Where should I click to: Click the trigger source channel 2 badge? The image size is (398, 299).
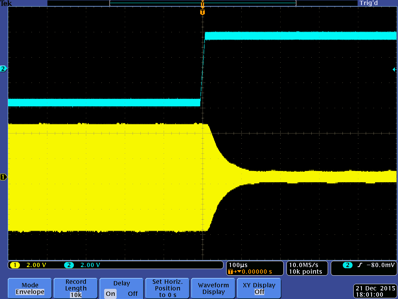[347, 265]
